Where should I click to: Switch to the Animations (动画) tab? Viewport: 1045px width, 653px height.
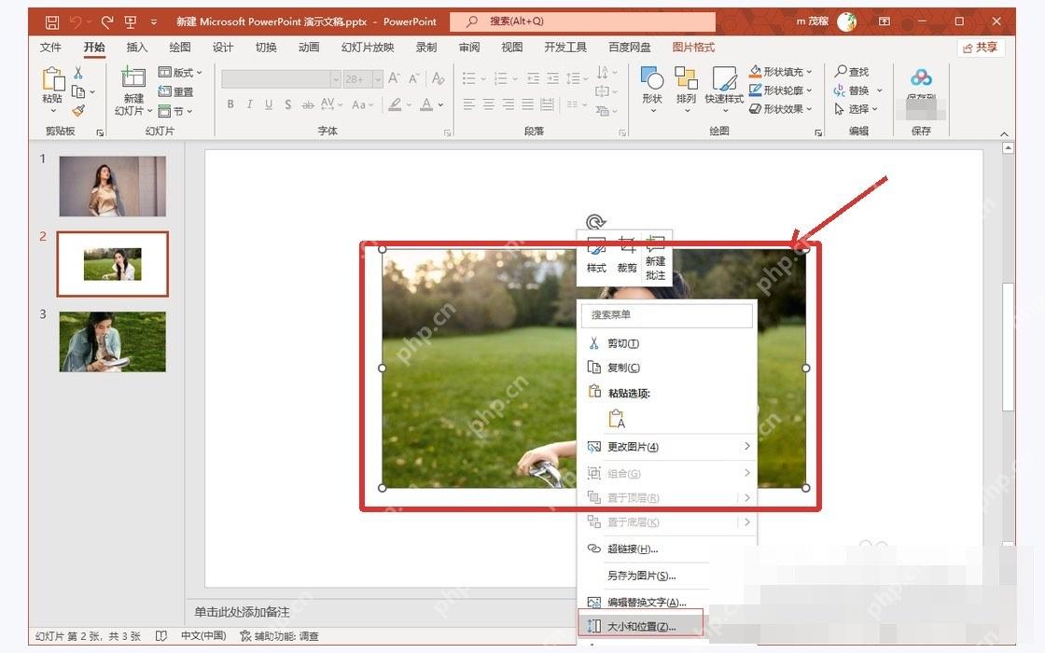(x=309, y=48)
